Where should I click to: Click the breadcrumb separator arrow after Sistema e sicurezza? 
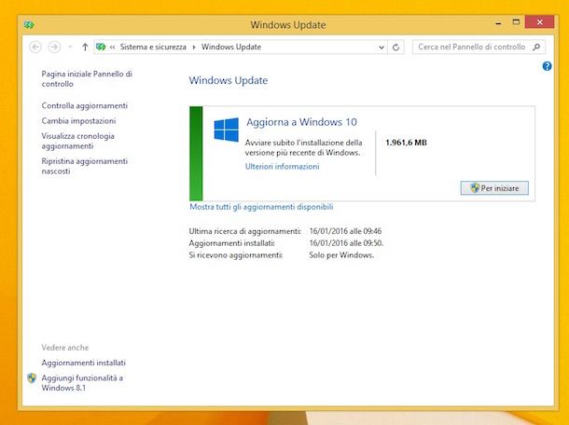(x=194, y=48)
